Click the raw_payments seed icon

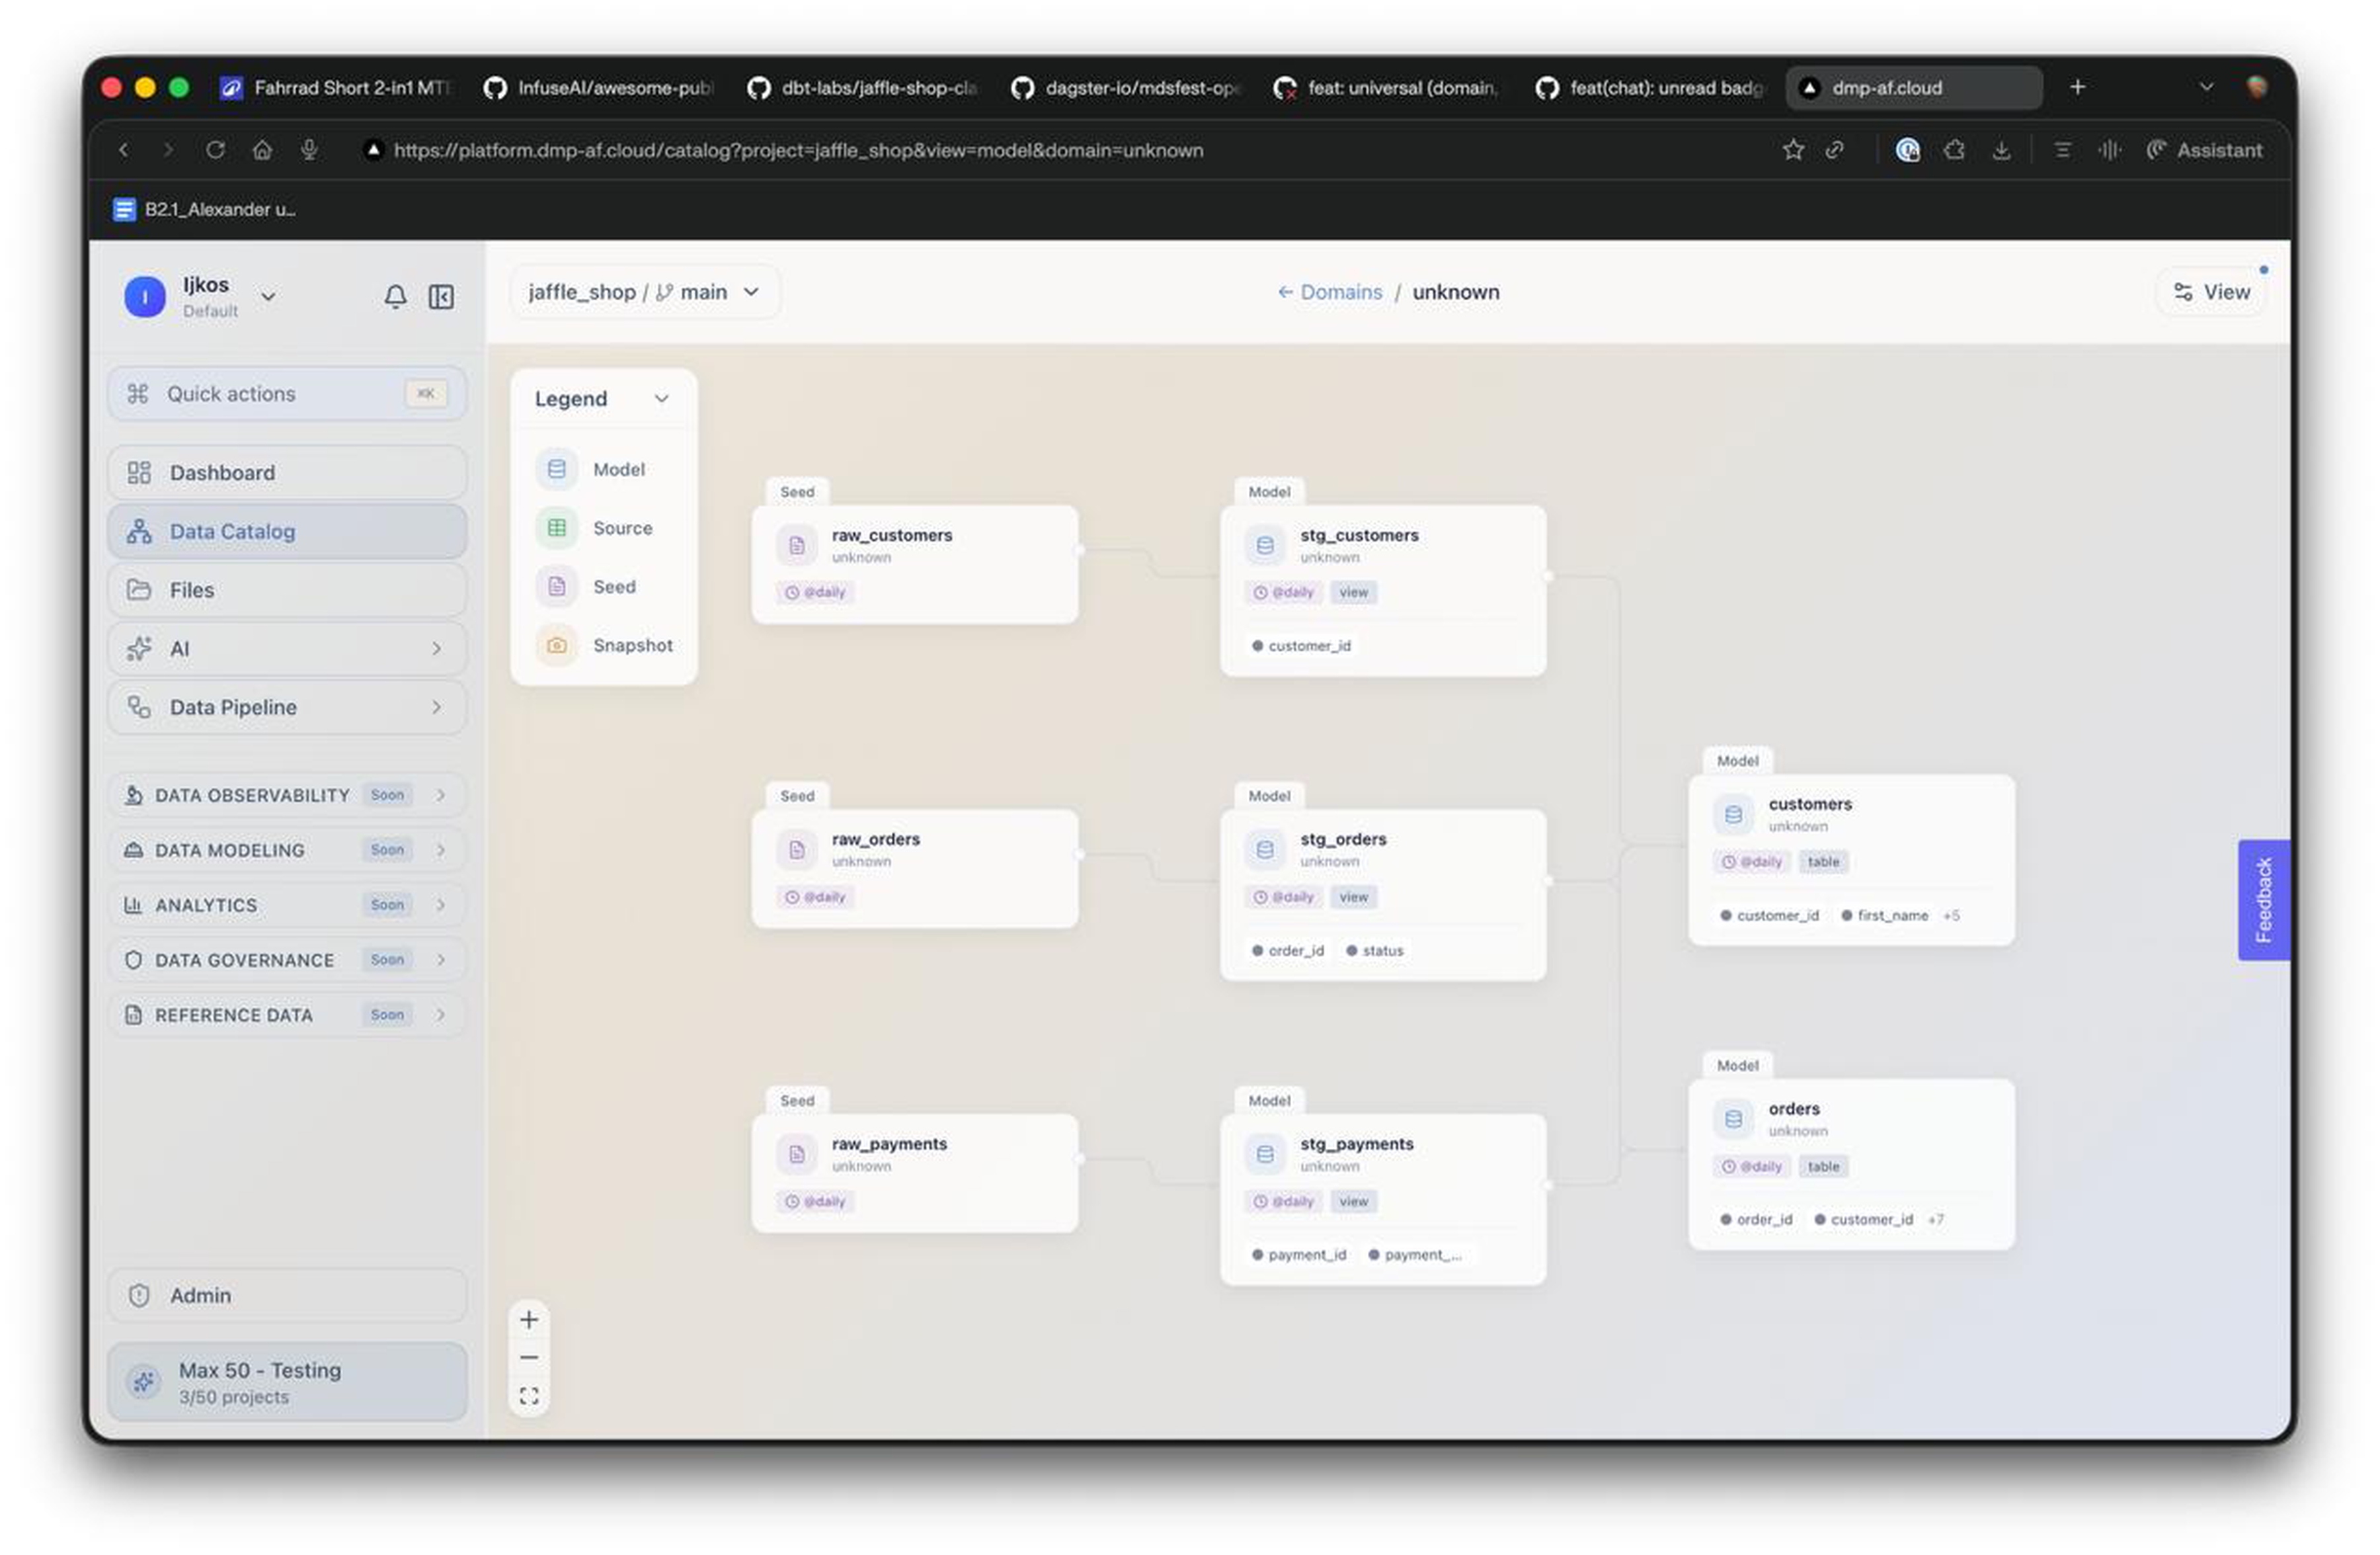point(797,1154)
